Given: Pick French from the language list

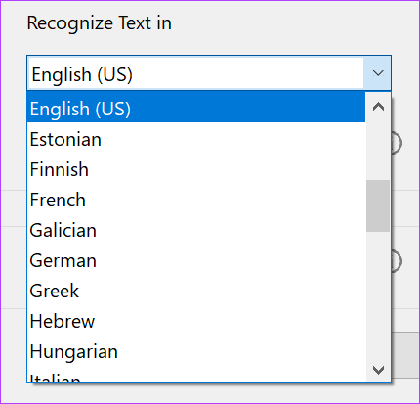Looking at the screenshot, I should tap(196, 200).
